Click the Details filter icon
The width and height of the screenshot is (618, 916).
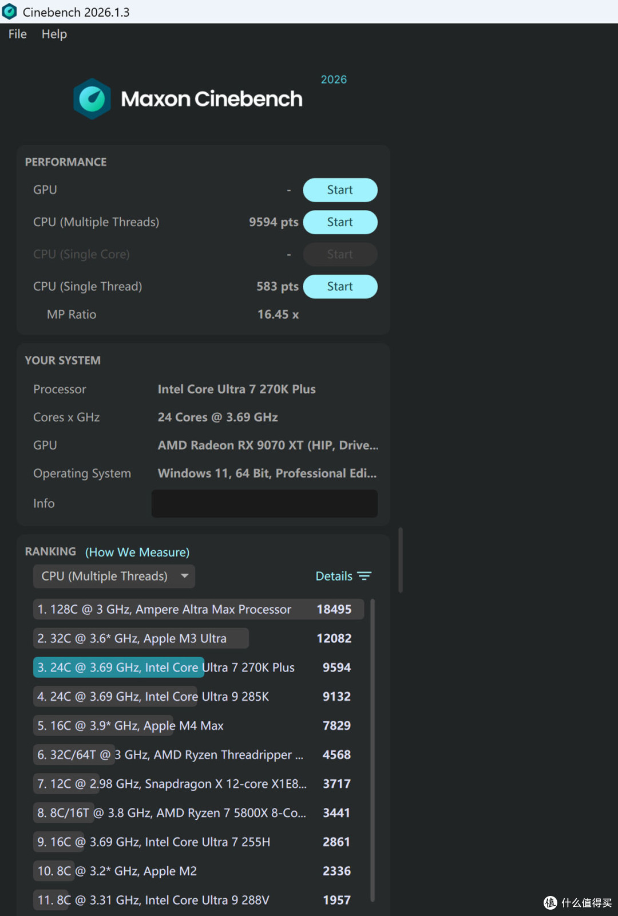[365, 576]
